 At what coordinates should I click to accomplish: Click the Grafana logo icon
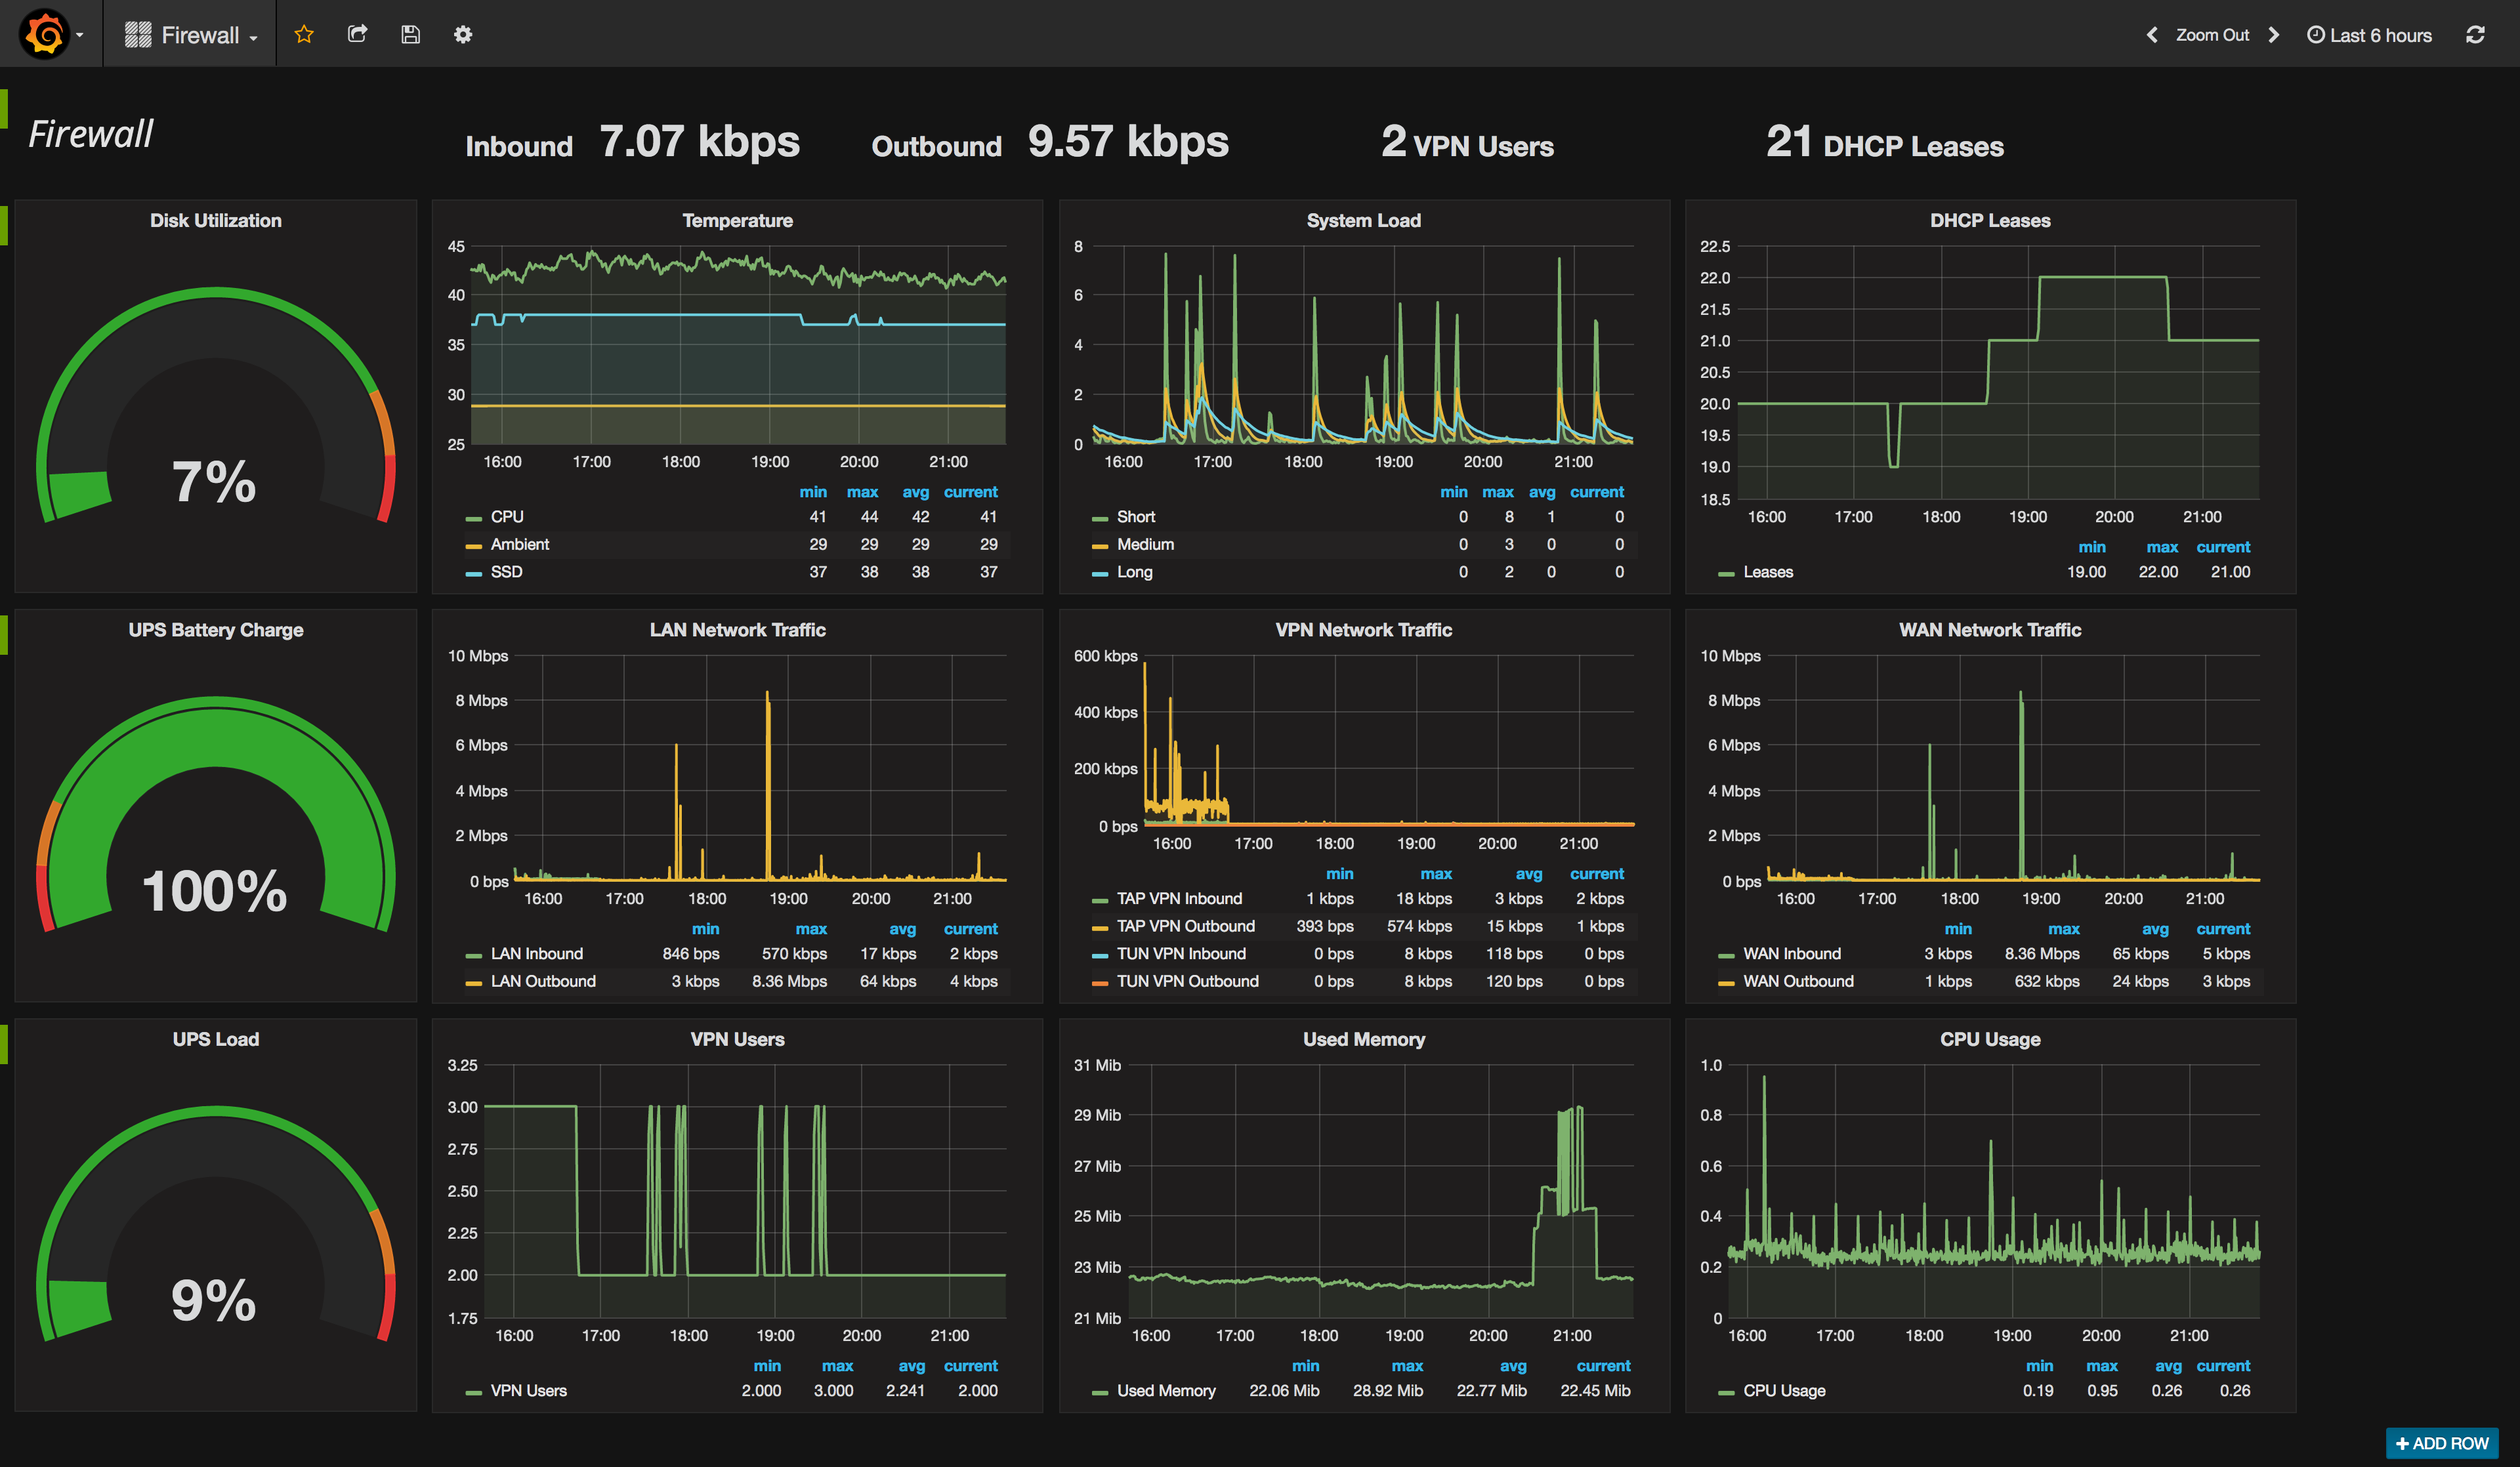(44, 34)
